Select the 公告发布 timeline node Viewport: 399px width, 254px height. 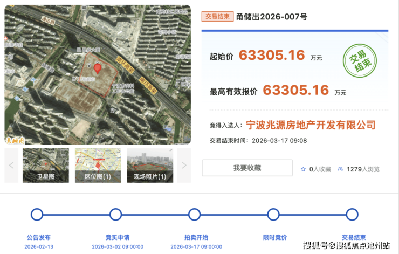pyautogui.click(x=37, y=215)
